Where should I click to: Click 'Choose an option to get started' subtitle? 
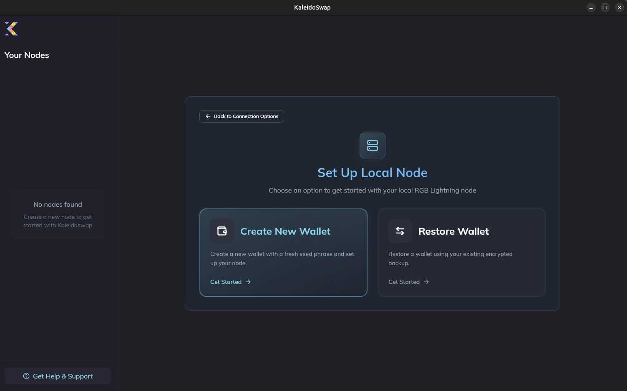coord(373,190)
